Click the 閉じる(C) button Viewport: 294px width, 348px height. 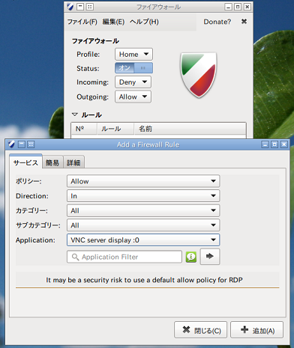pyautogui.click(x=200, y=330)
